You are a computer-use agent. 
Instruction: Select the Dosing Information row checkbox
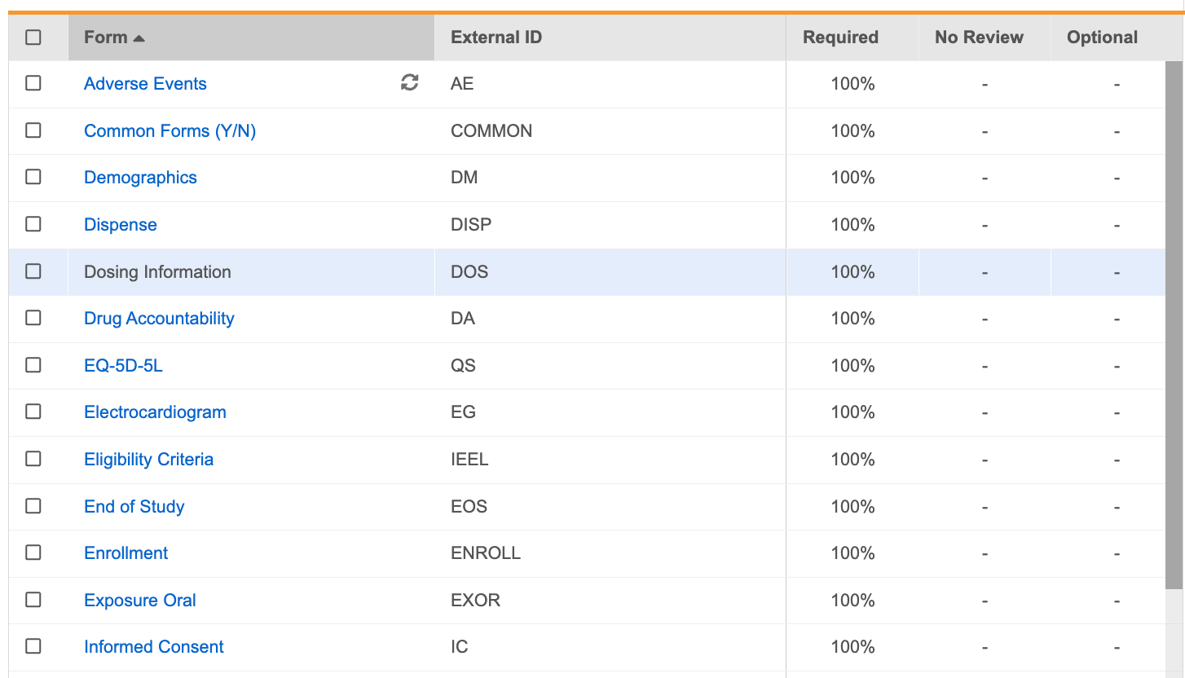pos(33,271)
